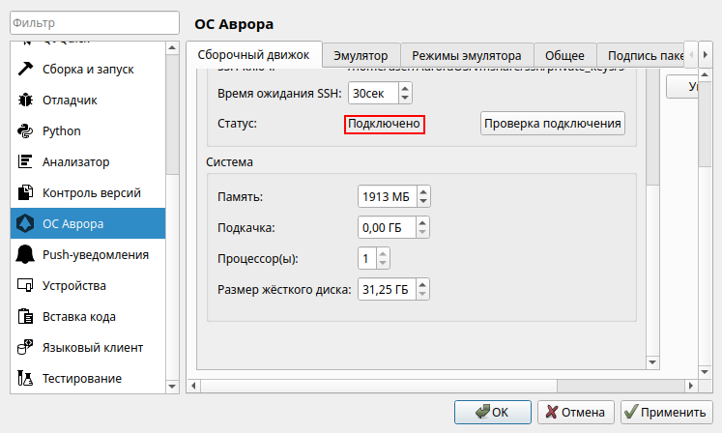Image resolution: width=722 pixels, height=433 pixels.
Task: Show previous tabs with left arrow
Action: [x=691, y=55]
